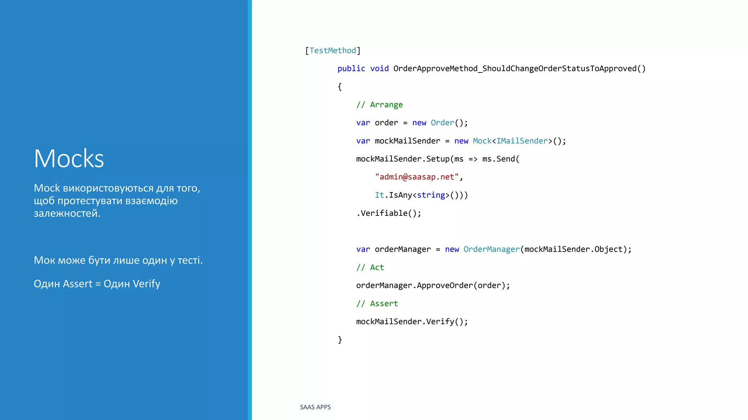Click the [TestMethod] attribute line
Screen dimensions: 748x420
click(333, 51)
